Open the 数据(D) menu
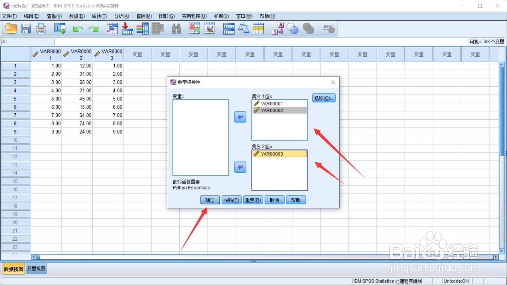Viewport: 507px width, 285px height. coord(77,16)
